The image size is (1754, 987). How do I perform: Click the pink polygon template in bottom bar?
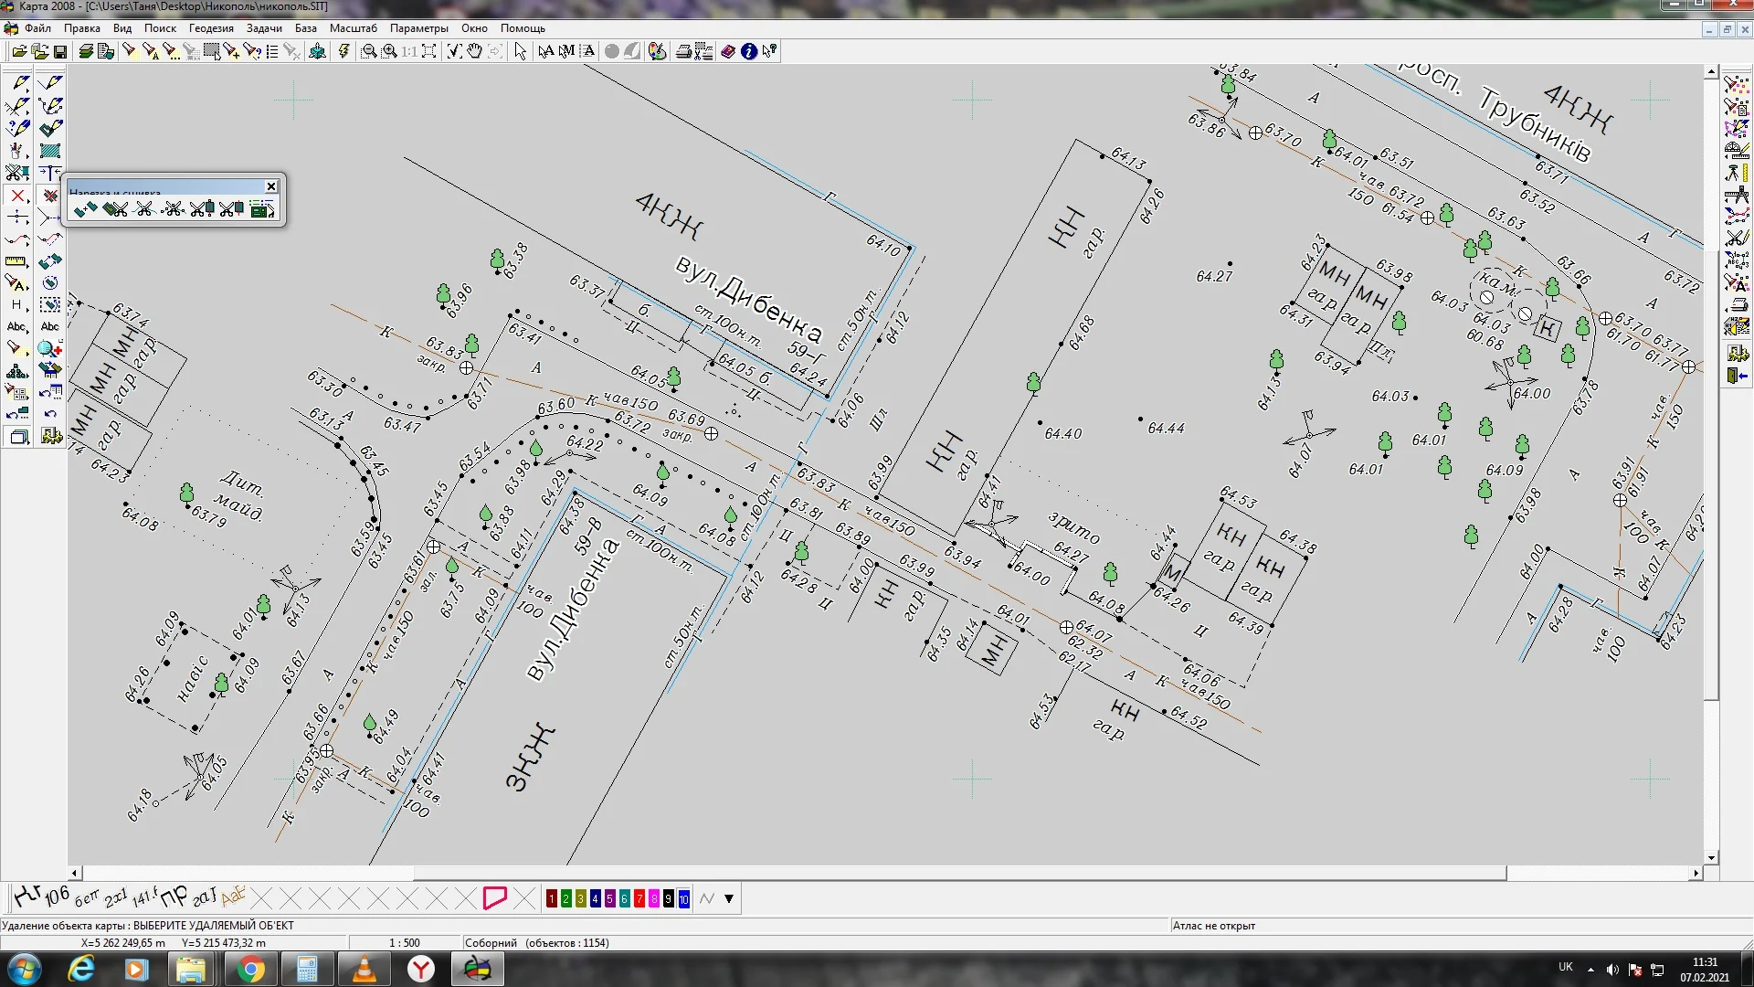494,898
